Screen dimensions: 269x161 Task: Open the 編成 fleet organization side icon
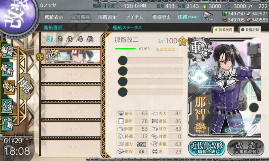tap(7, 52)
